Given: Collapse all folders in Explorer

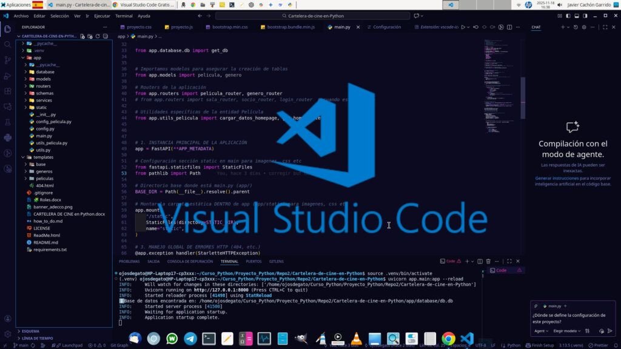Looking at the screenshot, I should coord(104,36).
